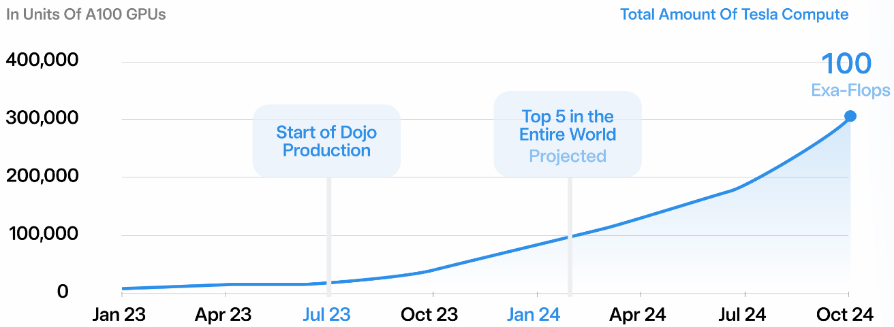Click the blue endpoint dot on the line
This screenshot has height=327, width=894.
[850, 116]
